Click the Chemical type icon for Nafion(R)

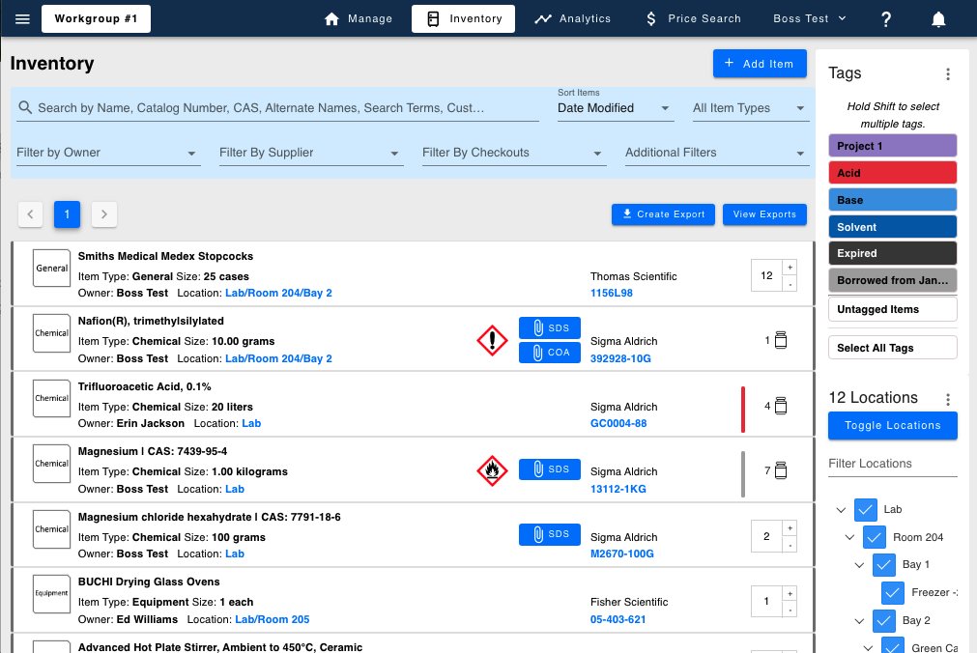click(52, 333)
